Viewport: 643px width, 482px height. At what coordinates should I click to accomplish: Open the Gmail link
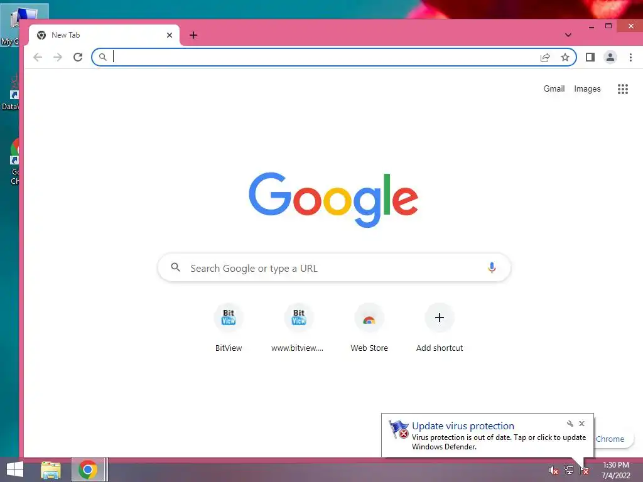click(x=554, y=89)
